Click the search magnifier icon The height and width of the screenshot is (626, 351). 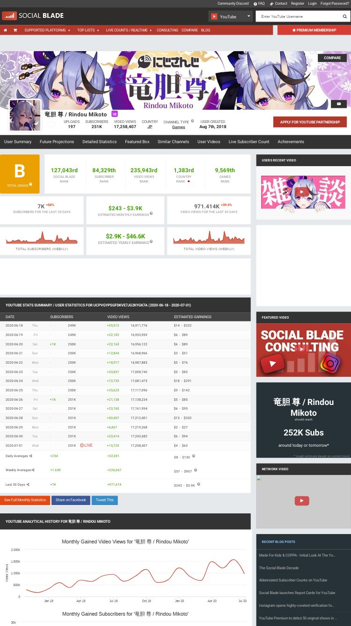345,16
